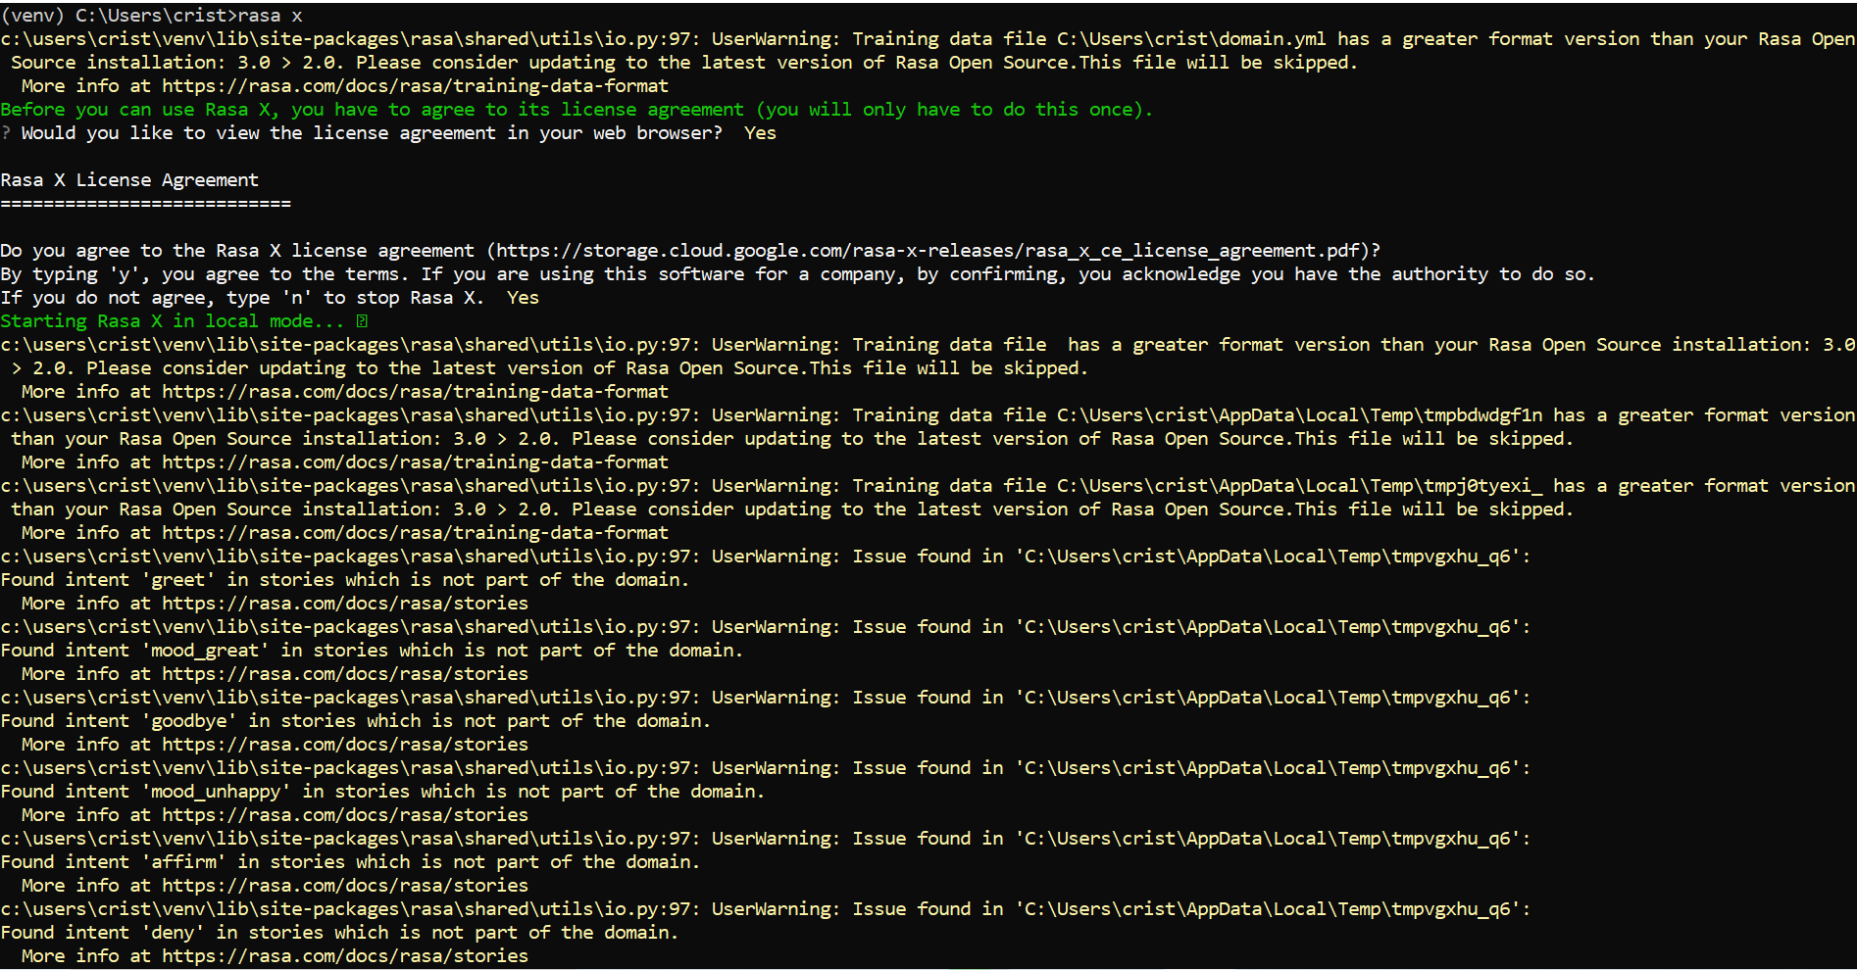The image size is (1857, 970).
Task: Click the green 'Before you can use Rasa X' line
Action: point(577,110)
